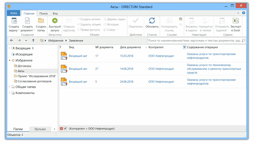253x142 pixels.
Task: Go back with the left arrow
Action: [12, 40]
